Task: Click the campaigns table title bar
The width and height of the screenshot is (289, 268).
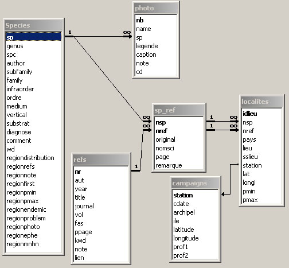Action: point(195,183)
